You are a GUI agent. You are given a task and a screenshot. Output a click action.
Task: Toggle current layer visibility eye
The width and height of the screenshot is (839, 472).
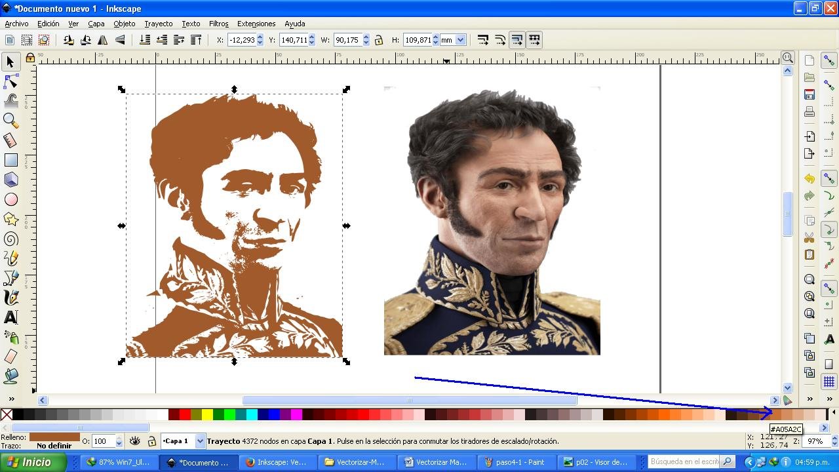(134, 441)
